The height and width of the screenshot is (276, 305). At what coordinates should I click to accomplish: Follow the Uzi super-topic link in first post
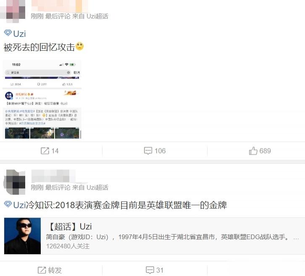(19, 34)
